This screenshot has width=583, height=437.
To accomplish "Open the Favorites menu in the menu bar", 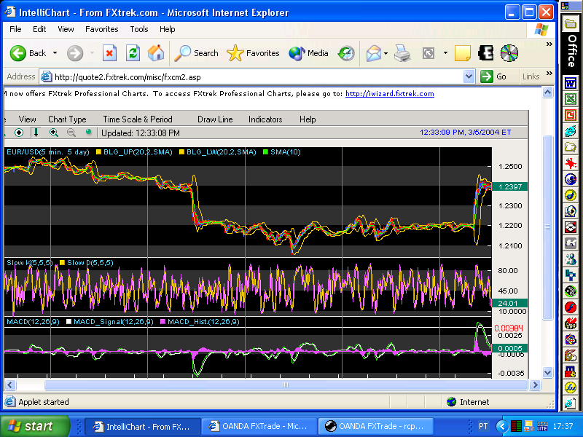I will pyautogui.click(x=101, y=29).
